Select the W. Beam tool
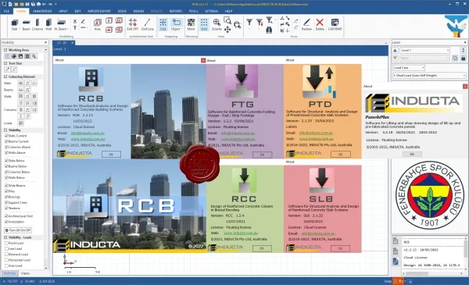The width and height of the screenshot is (469, 285). pos(61,24)
